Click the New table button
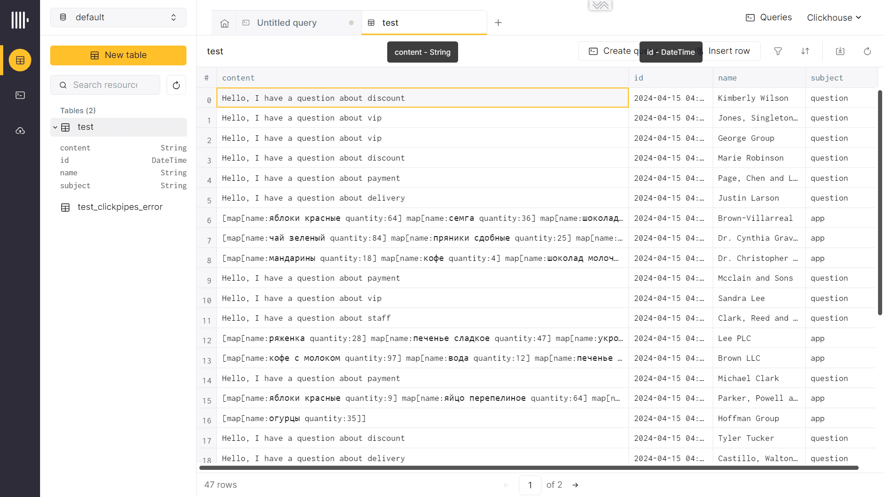Screen dimensions: 884x497 pyautogui.click(x=118, y=55)
